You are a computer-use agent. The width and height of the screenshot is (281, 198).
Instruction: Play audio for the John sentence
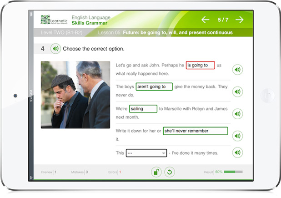(x=237, y=70)
